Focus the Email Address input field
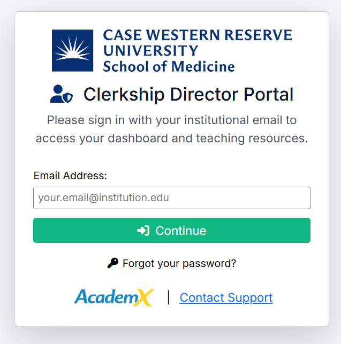Screen dimensions: 341x344 pyautogui.click(x=172, y=198)
